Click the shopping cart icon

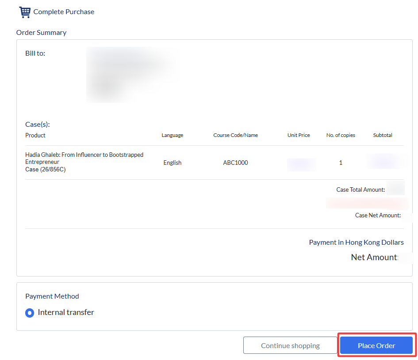pos(25,12)
